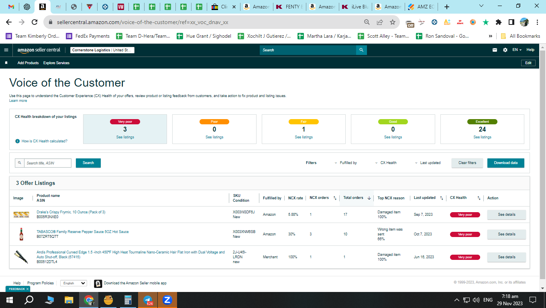Click the Edit button in the navigation bar
Viewport: 546px width, 308px height.
(x=528, y=63)
